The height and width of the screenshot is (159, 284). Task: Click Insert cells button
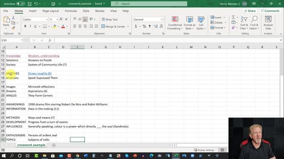pyautogui.click(x=216, y=18)
